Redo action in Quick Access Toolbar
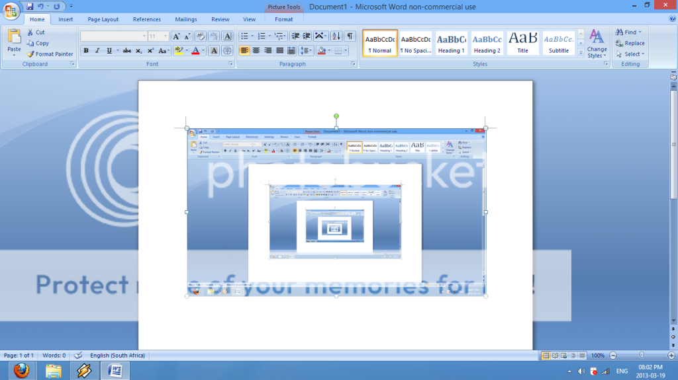 pos(57,7)
